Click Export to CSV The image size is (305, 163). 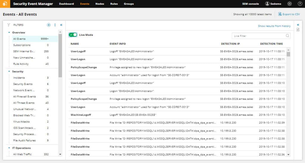(291, 14)
